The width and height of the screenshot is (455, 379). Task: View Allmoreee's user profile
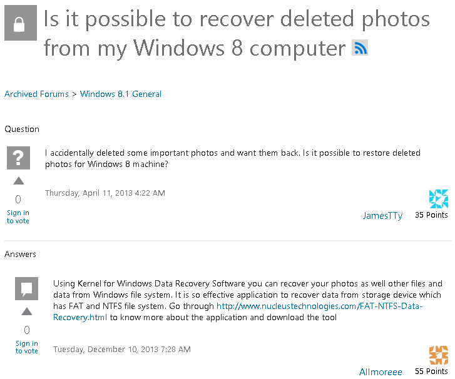[x=381, y=371]
